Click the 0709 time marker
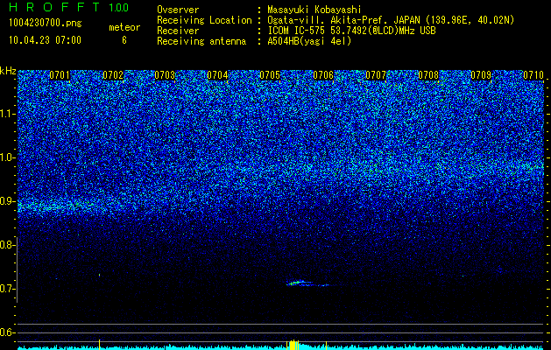Screen dimensions: 551x350 [481, 75]
